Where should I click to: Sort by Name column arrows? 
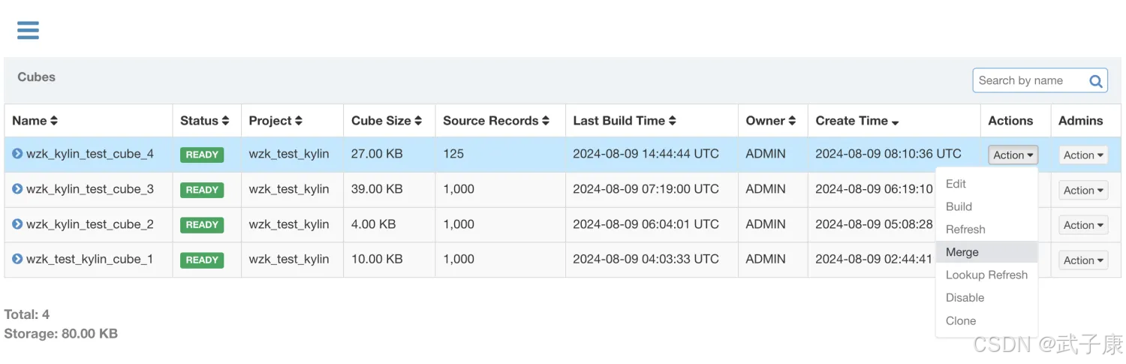(54, 121)
